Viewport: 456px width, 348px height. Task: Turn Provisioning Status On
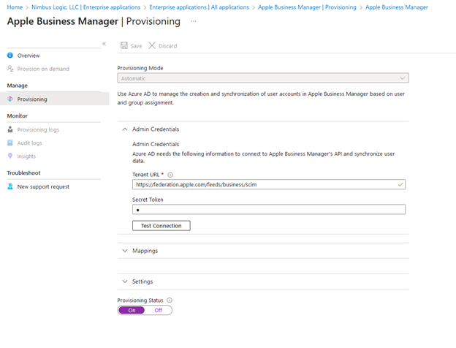coord(132,310)
